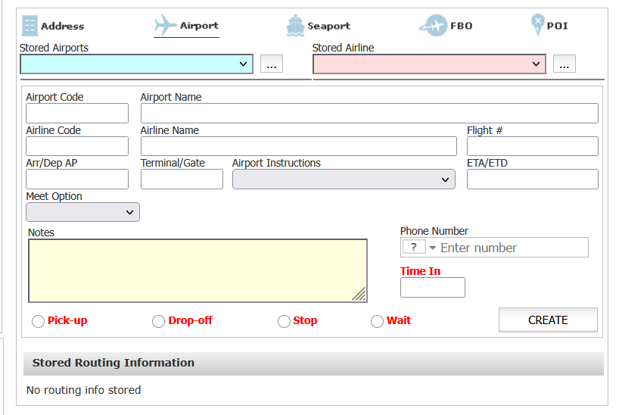Click the Address building icon
The image size is (619, 415).
tap(30, 26)
